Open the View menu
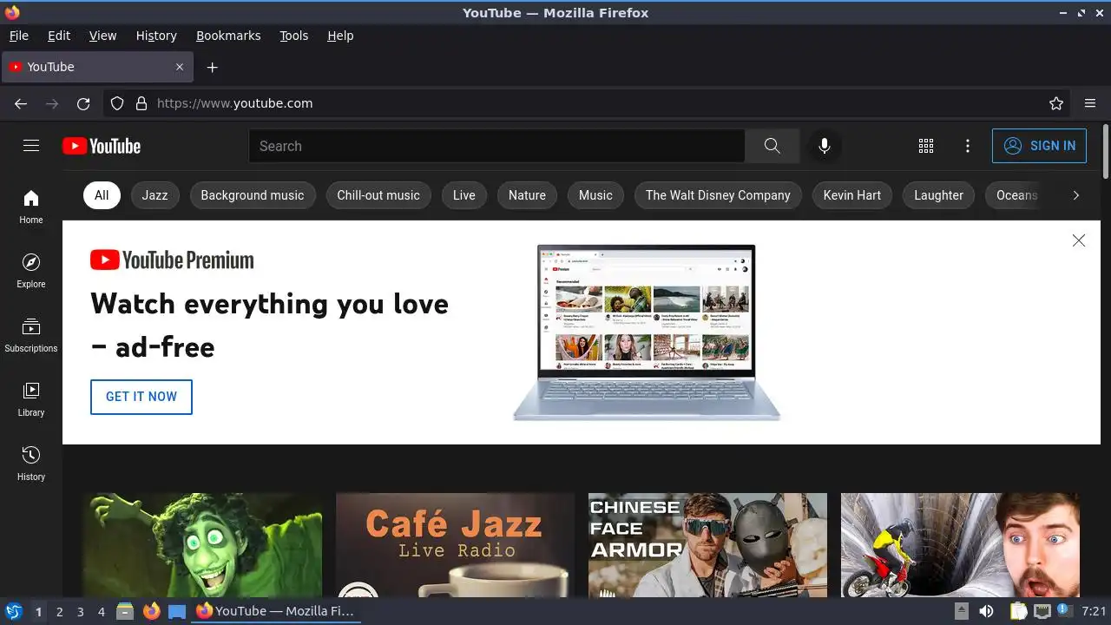Screen dimensions: 1111x625 [102, 36]
